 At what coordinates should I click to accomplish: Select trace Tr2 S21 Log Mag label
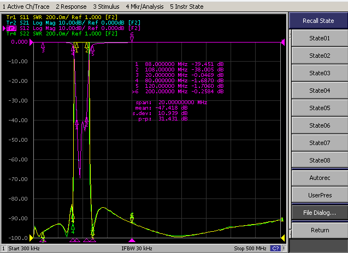click(x=73, y=23)
